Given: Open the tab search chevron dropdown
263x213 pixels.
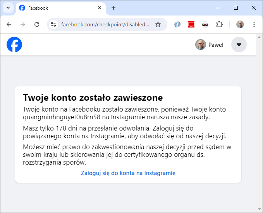Looking at the screenshot, I should (8, 8).
